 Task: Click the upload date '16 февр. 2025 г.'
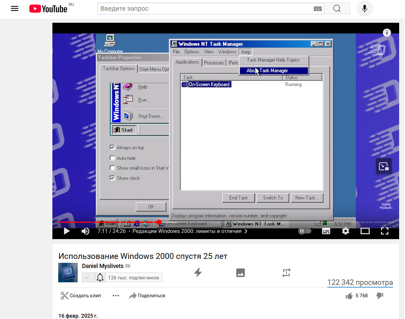(78, 316)
